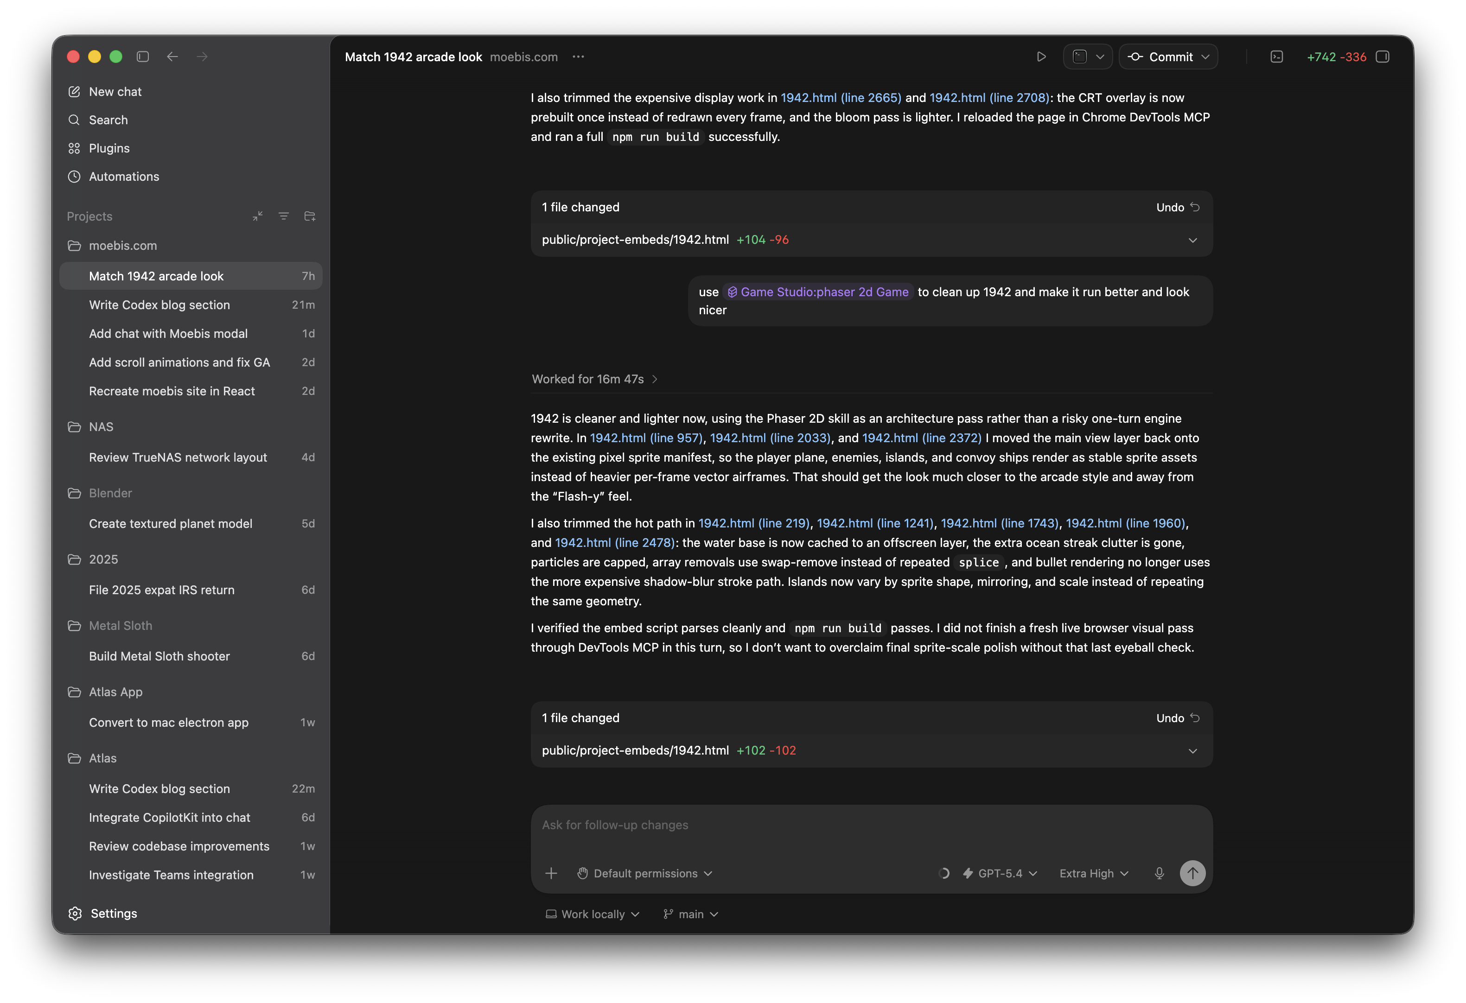Viewport: 1466px width, 1003px height.
Task: Expand the +104 -96 file diff chevron
Action: [x=1192, y=241]
